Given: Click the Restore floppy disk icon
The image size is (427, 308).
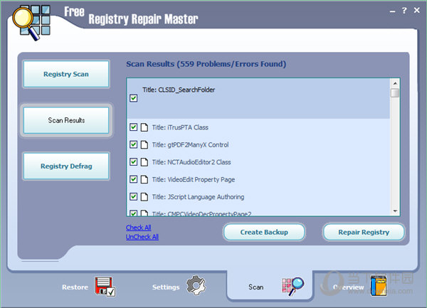Looking at the screenshot, I should [105, 287].
